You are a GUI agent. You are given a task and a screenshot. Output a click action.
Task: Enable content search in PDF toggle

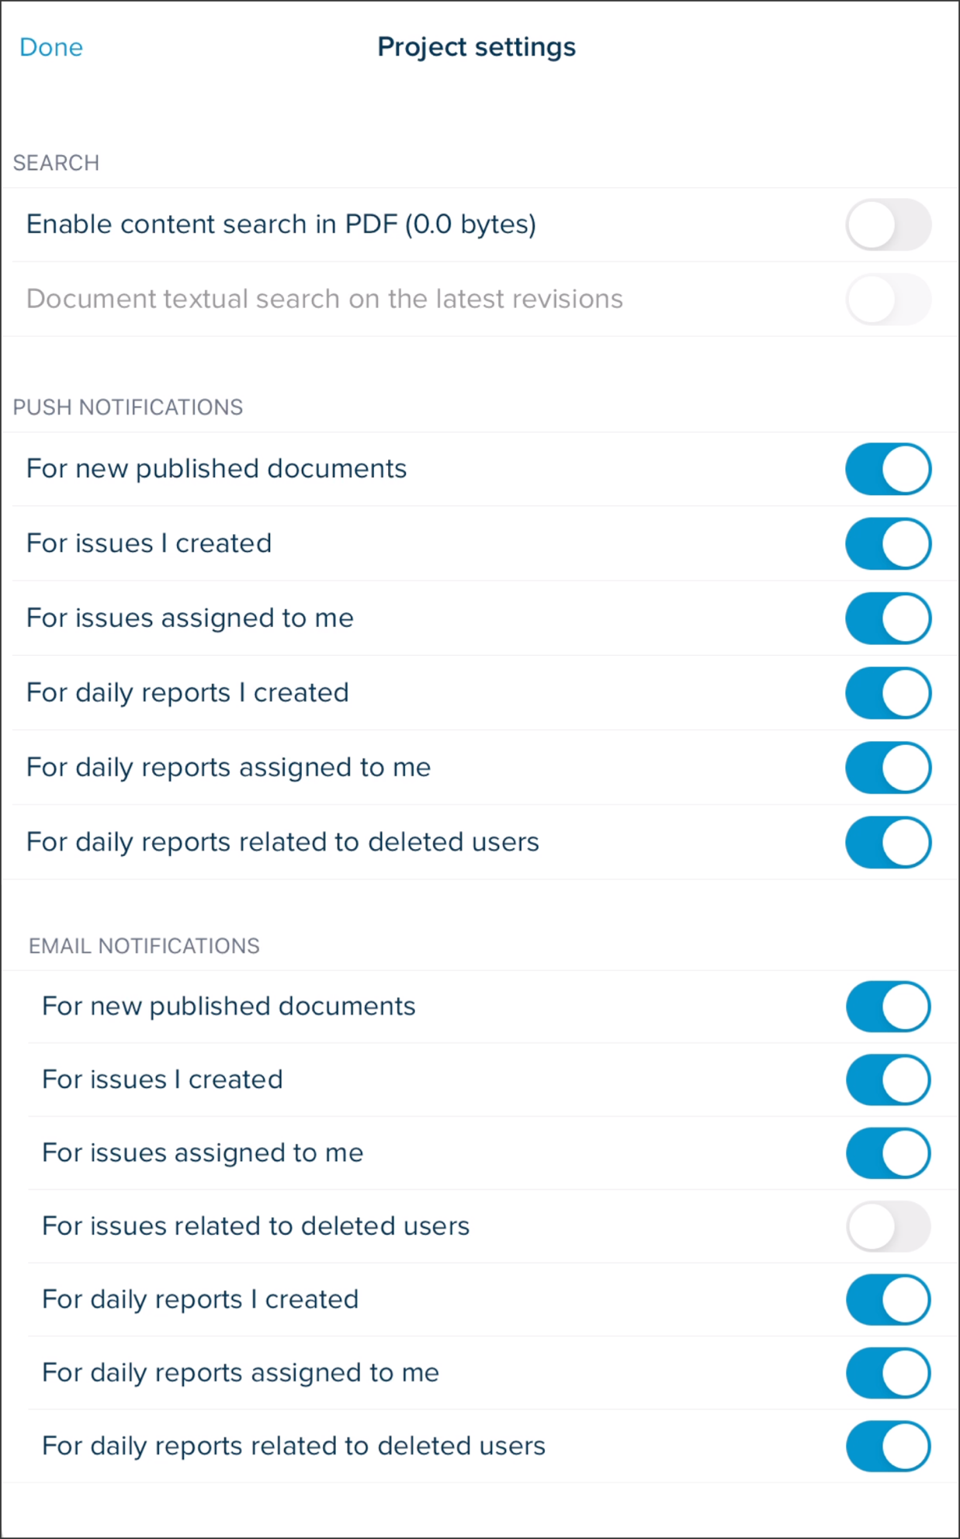[x=889, y=225]
